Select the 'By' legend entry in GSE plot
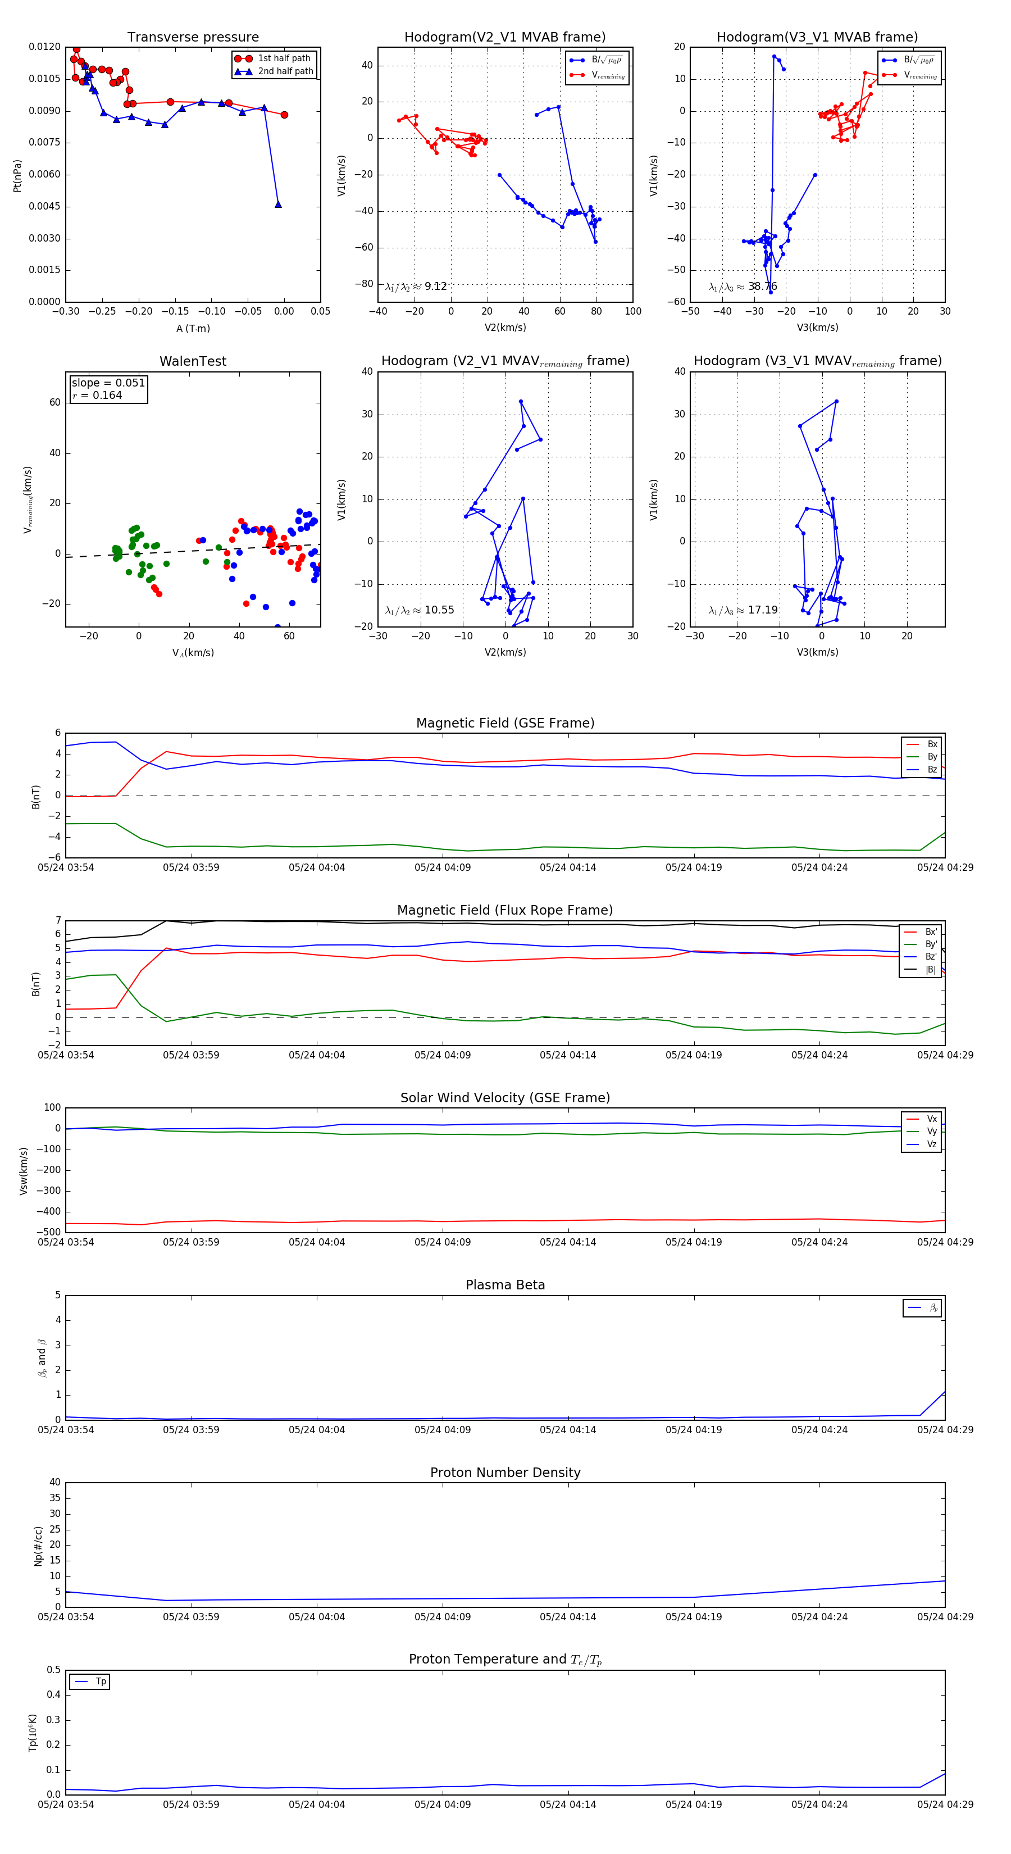Viewport: 1011px width, 1854px height. coord(922,756)
